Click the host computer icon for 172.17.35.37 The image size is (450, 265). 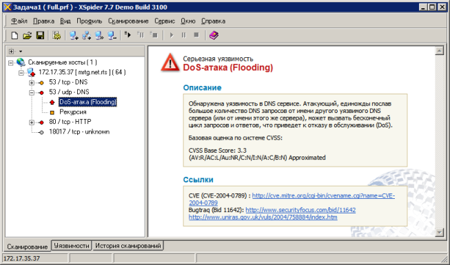31,72
